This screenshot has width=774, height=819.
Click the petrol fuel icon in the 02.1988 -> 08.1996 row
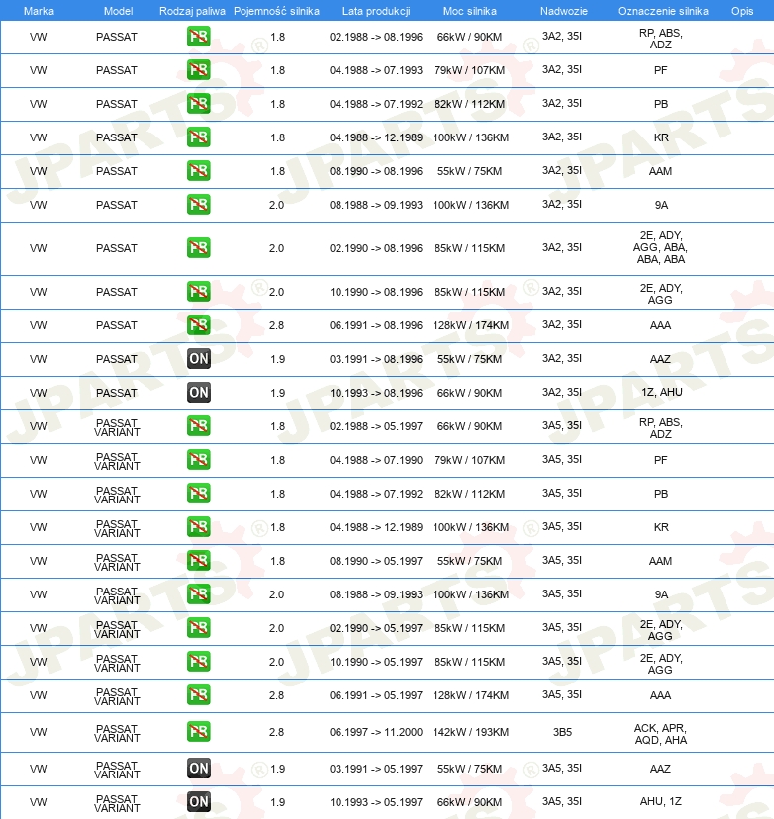coord(199,37)
